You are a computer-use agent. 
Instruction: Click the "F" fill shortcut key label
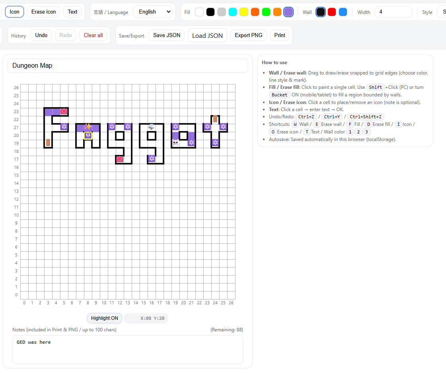(x=350, y=124)
